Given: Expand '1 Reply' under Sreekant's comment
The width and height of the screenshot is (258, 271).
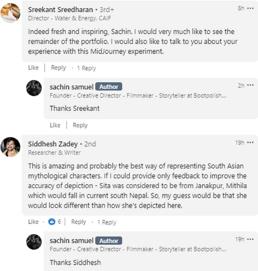Looking at the screenshot, I should click(86, 68).
